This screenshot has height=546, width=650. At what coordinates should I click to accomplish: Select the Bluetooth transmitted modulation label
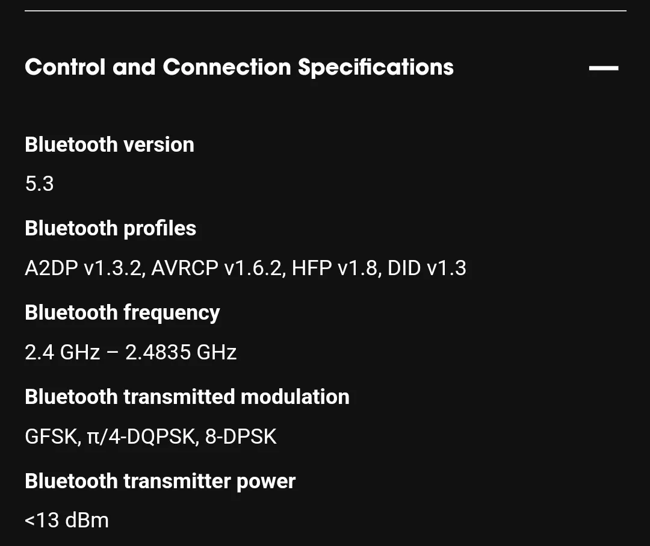(x=187, y=397)
